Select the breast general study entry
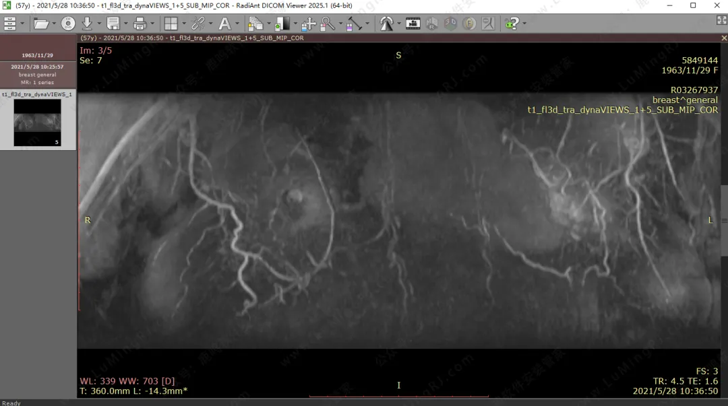This screenshot has width=728, height=406. (38, 75)
